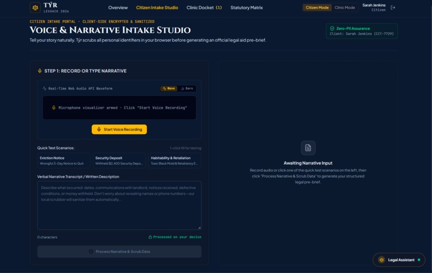Click the 'LEXHACK 2026' text under logo

[56, 11]
